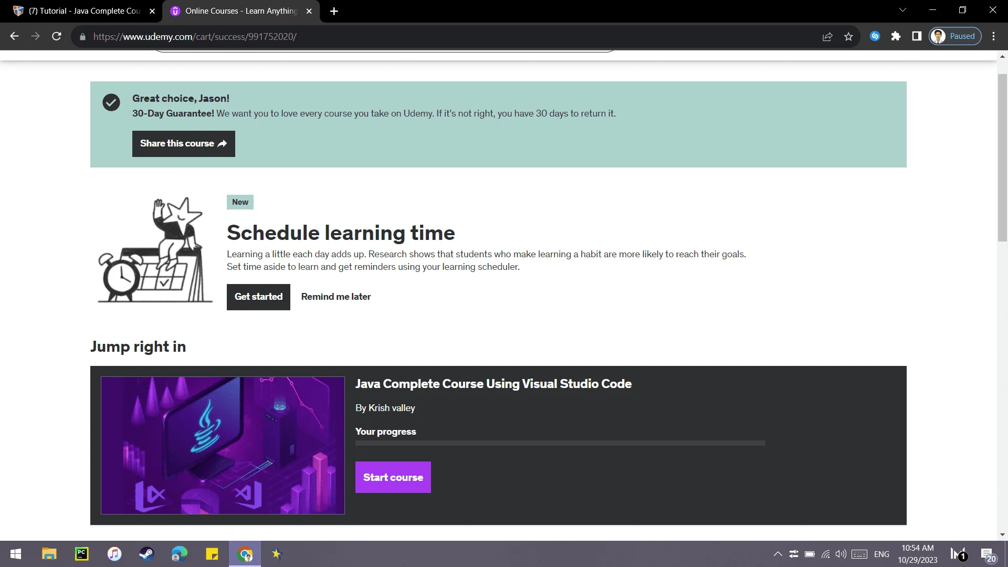Click Share this course button
The height and width of the screenshot is (567, 1008).
tap(183, 144)
